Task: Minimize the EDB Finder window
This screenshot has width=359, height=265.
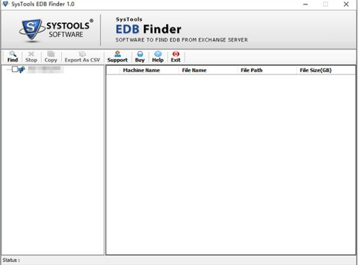Action: point(306,5)
